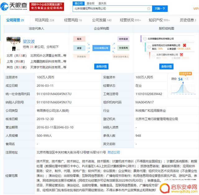This screenshot has height=195, width=199.
Task: Click the 统一社会信用代码 value 91110101MA0045N17U
Action: click(x=54, y=94)
